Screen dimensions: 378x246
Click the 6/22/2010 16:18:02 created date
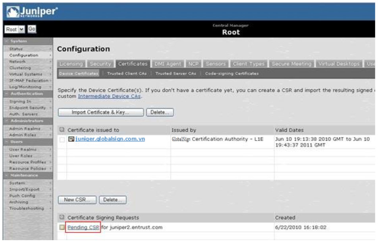(x=301, y=227)
